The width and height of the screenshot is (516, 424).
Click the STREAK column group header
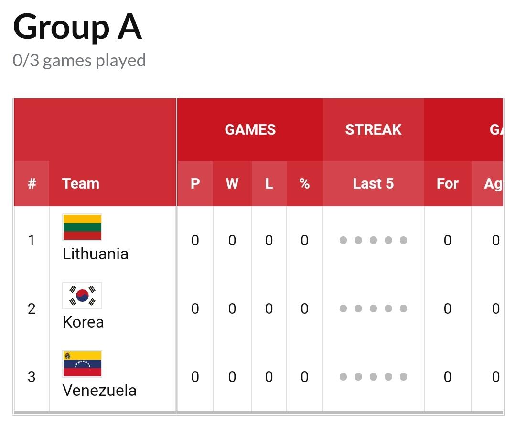(x=374, y=129)
